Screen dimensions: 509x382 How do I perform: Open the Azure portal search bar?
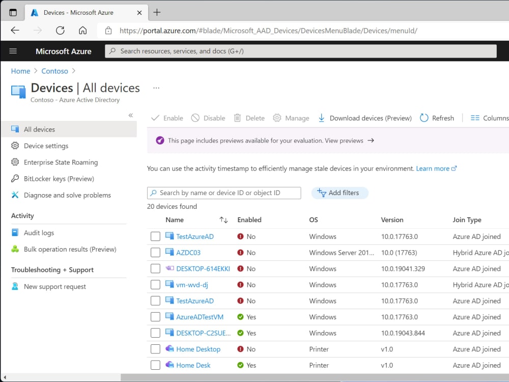coord(300,51)
